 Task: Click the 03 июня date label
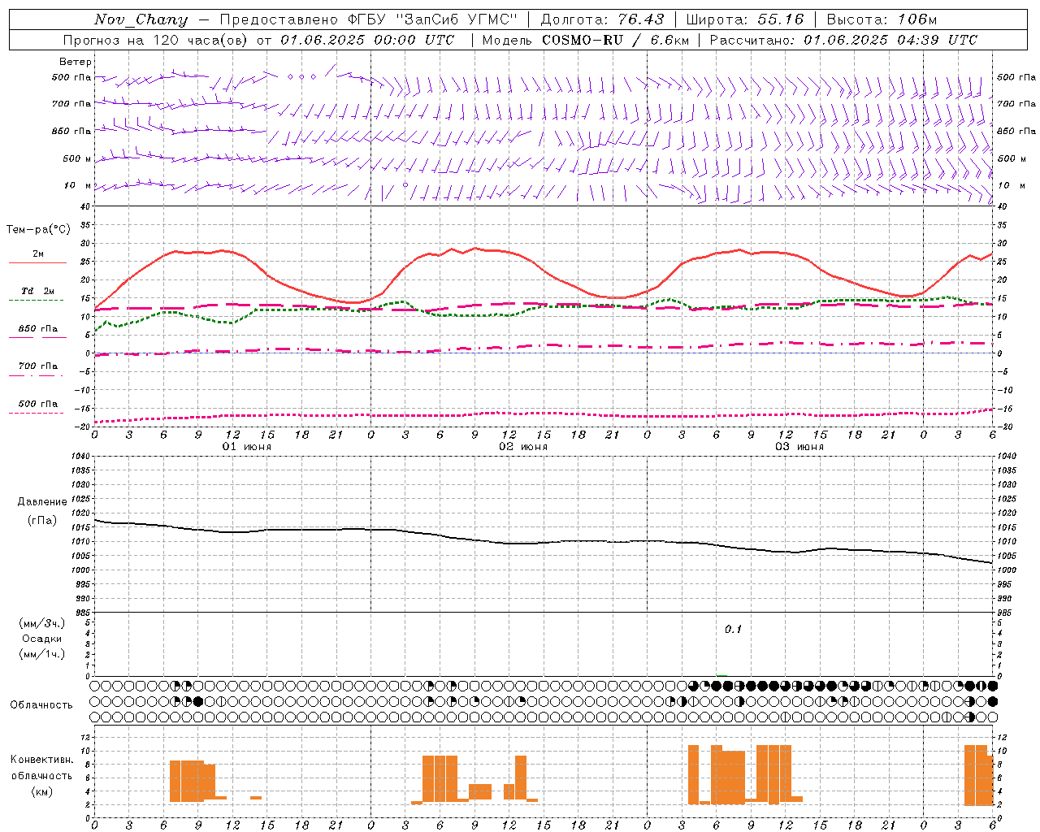click(x=799, y=447)
